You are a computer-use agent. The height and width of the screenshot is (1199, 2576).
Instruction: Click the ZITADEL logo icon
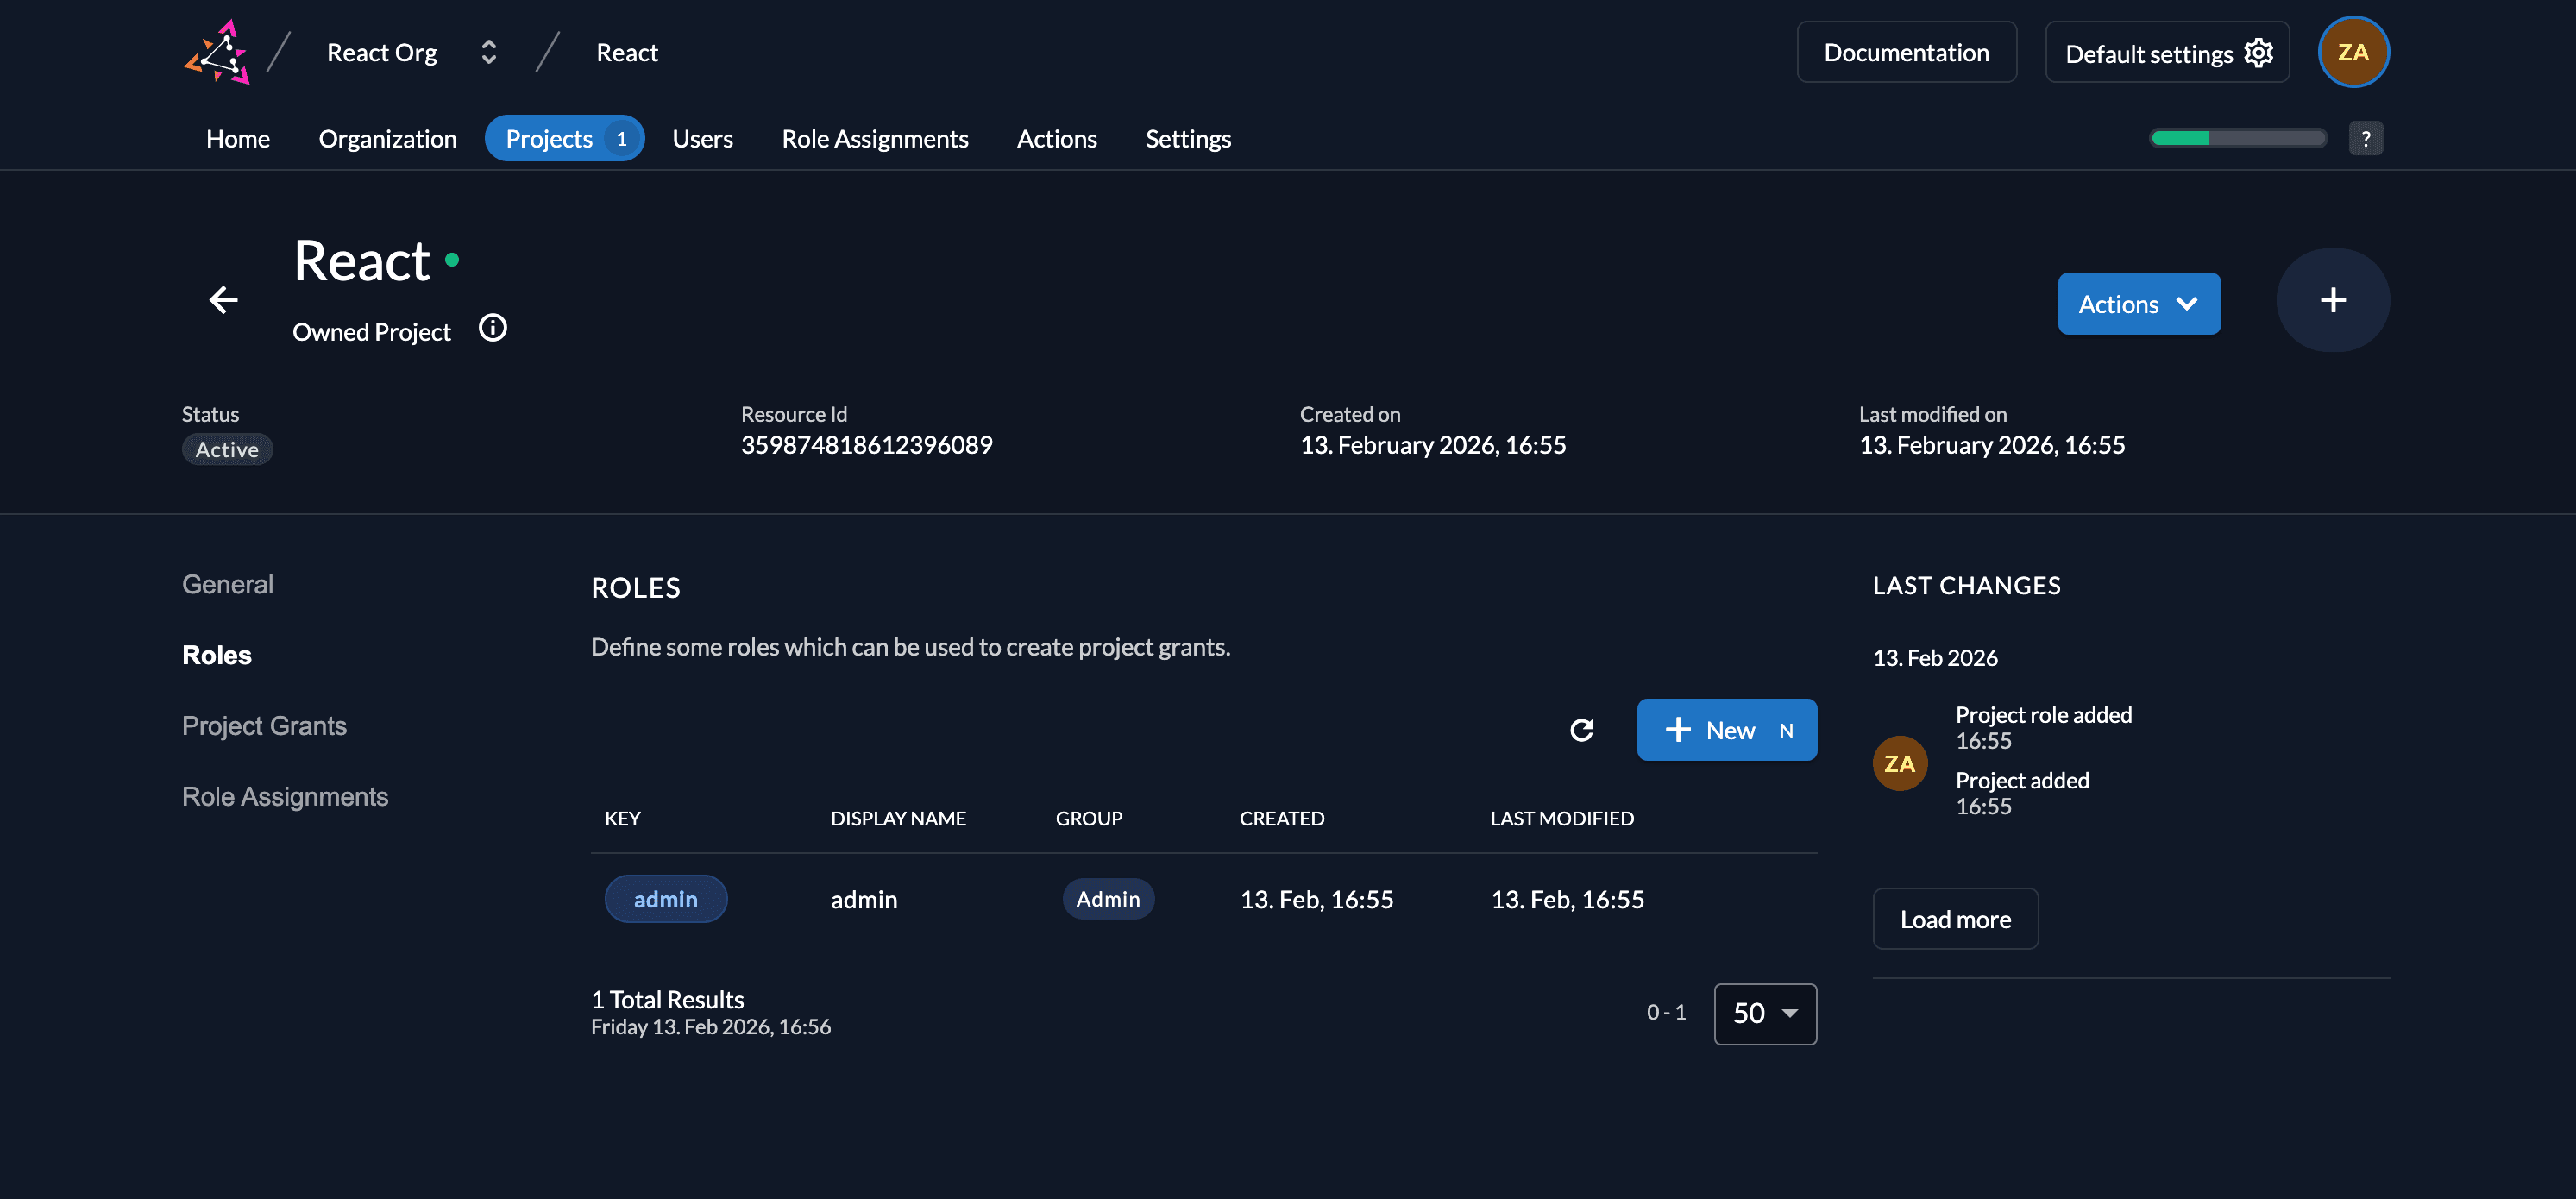[x=217, y=52]
